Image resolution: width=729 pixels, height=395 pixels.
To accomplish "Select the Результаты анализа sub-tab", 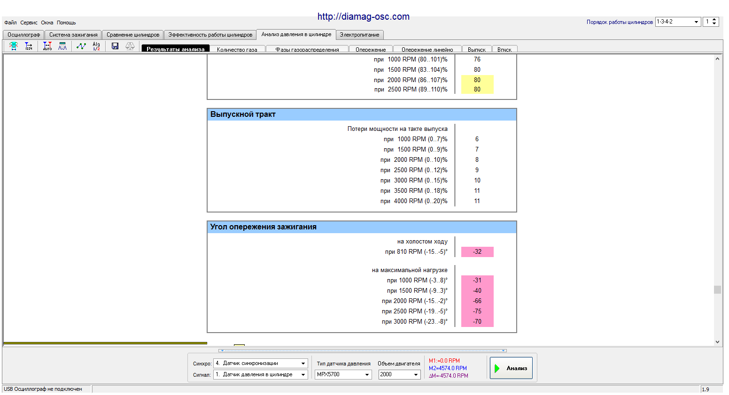I will pyautogui.click(x=176, y=49).
